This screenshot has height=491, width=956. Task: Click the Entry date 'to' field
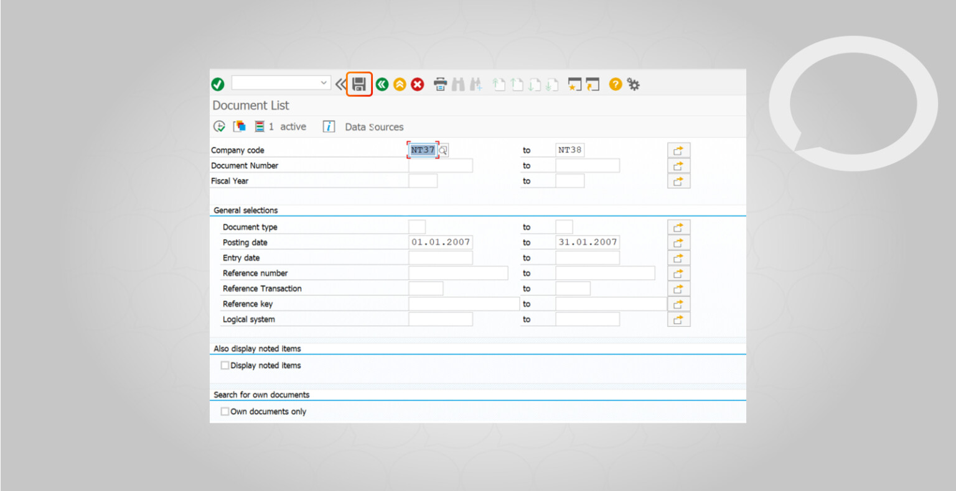click(588, 258)
